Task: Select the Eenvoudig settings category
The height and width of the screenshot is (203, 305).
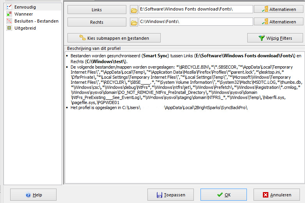Action: click(32, 7)
